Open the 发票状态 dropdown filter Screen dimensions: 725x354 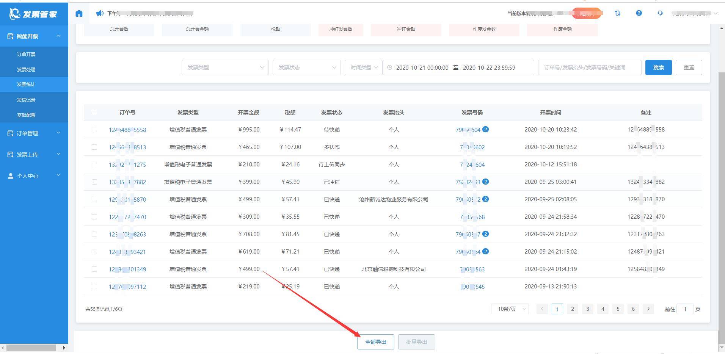306,67
